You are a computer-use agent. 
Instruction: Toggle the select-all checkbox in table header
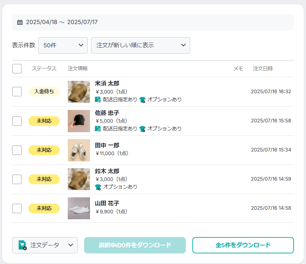pos(17,69)
